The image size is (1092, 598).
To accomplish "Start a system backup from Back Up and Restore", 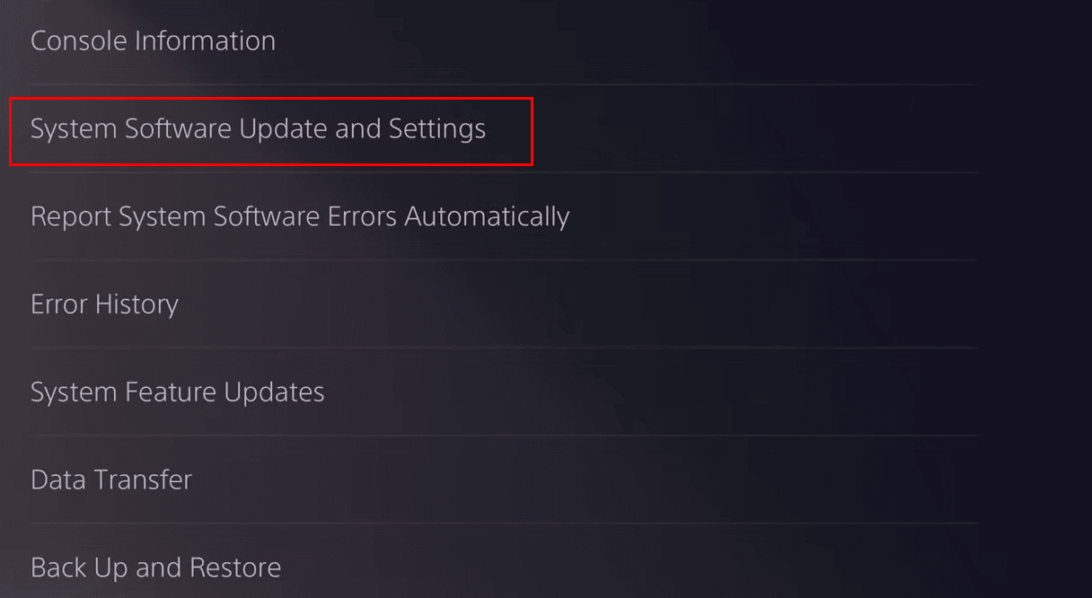I will tap(155, 567).
